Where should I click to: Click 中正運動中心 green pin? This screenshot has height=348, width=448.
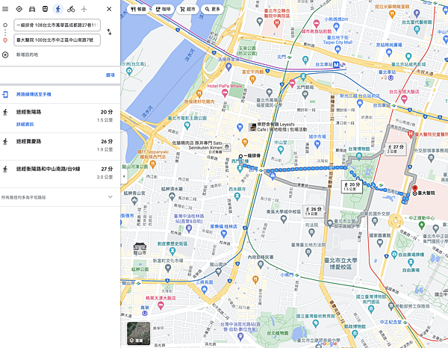click(421, 225)
